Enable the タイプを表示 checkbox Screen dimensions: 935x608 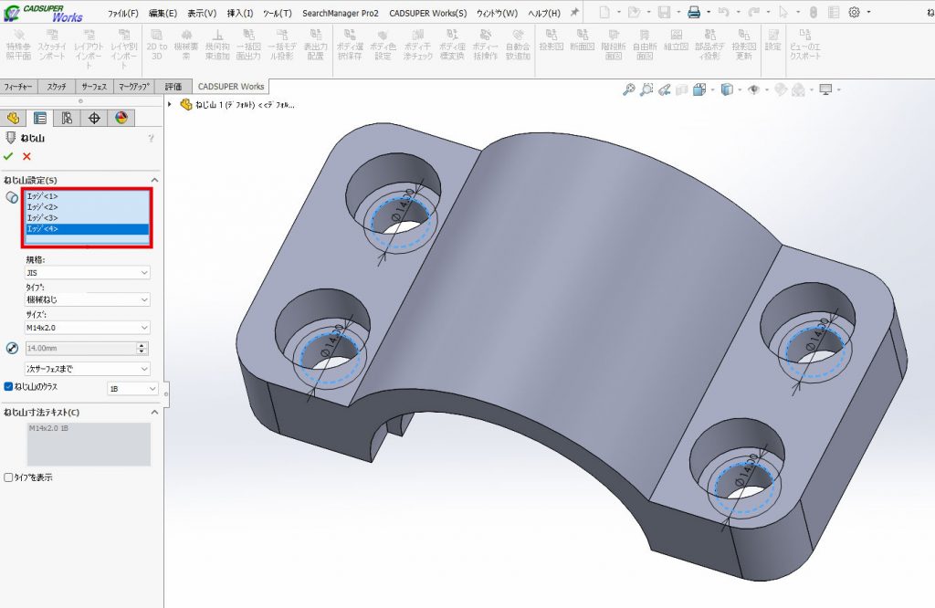tap(9, 477)
